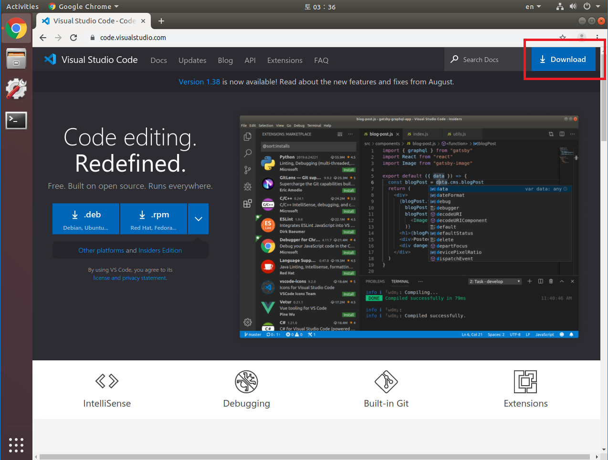This screenshot has width=608, height=460.
Task: Open the Version 1.38 link
Action: click(199, 82)
